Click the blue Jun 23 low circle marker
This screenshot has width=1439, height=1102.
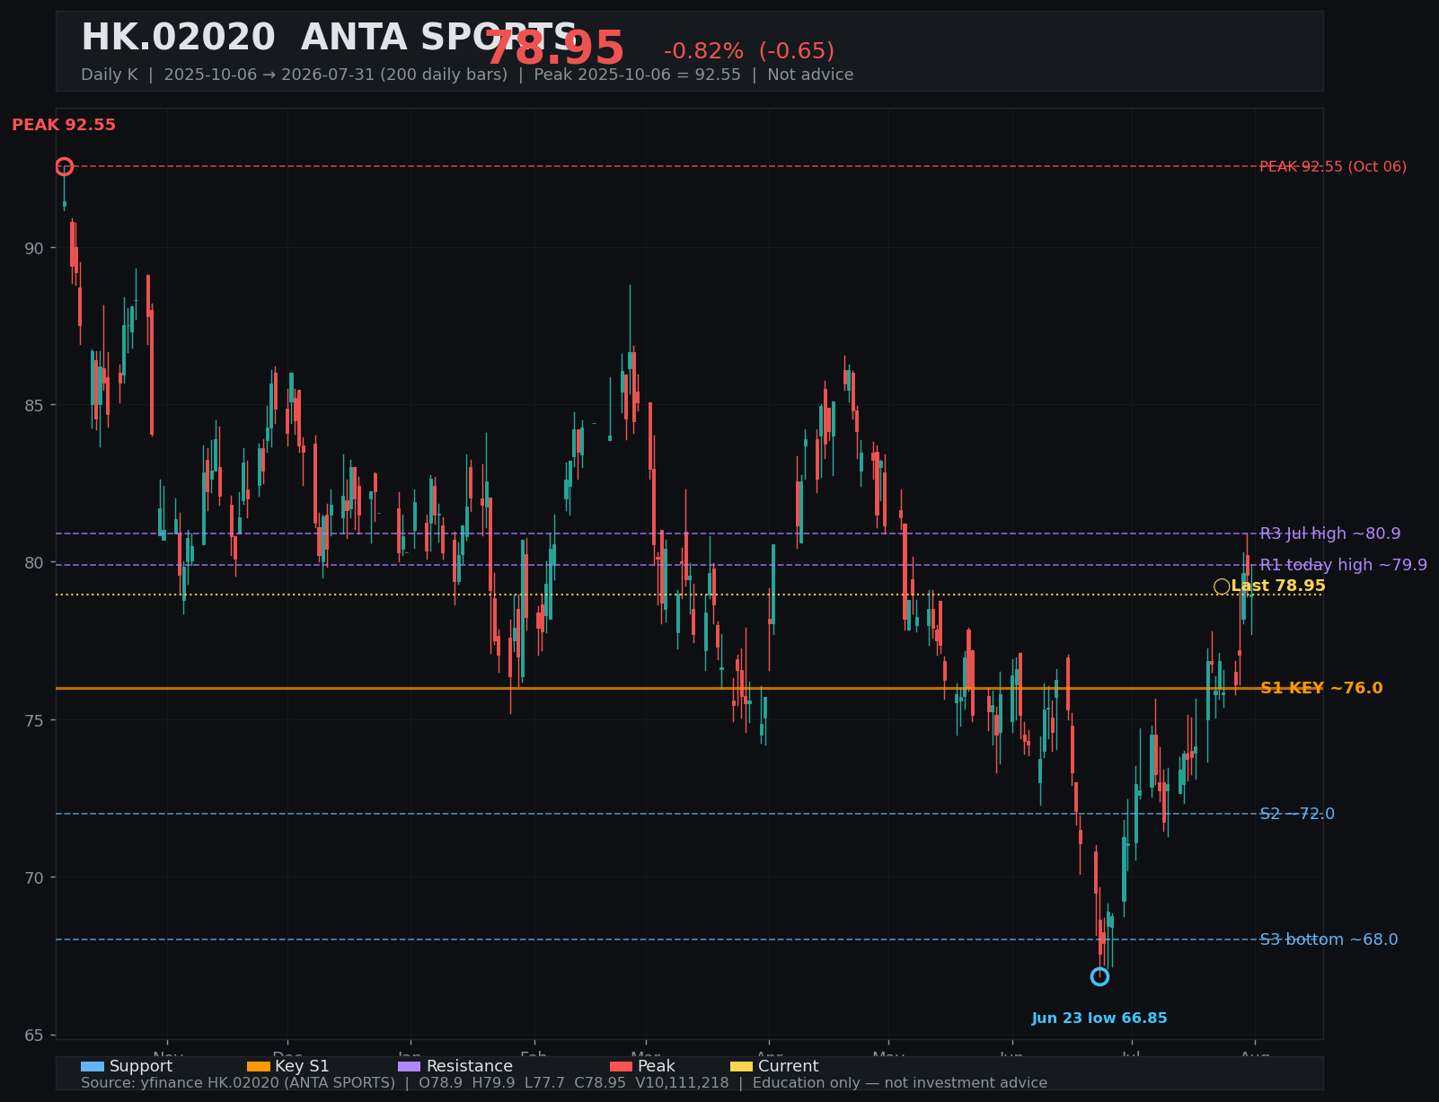(x=1099, y=976)
